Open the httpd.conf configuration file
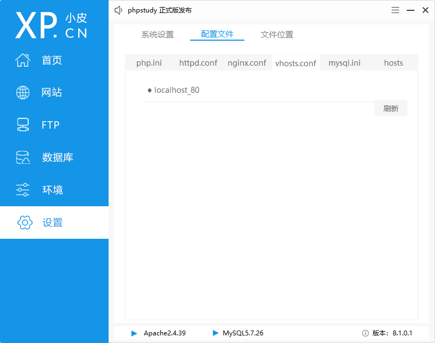The width and height of the screenshot is (435, 343). pos(198,62)
